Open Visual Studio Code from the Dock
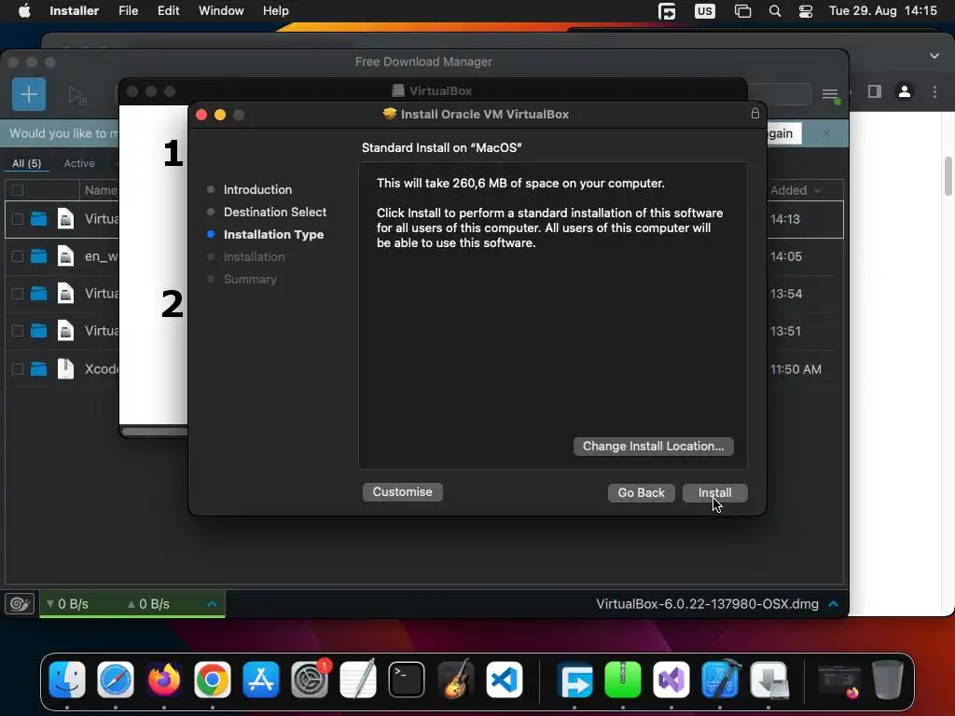The width and height of the screenshot is (955, 716). tap(504, 680)
